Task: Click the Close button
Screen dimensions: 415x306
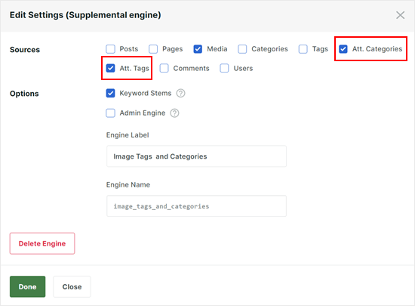Action: 72,286
